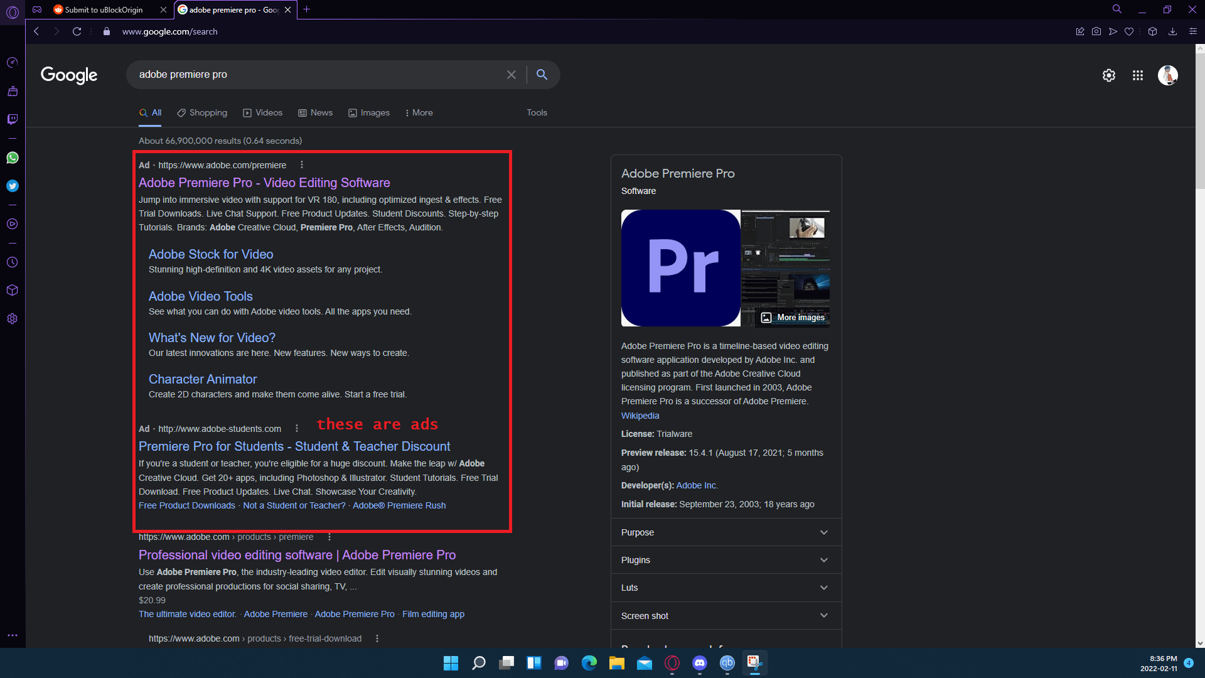
Task: Clear the Google search box with X
Action: (x=511, y=75)
